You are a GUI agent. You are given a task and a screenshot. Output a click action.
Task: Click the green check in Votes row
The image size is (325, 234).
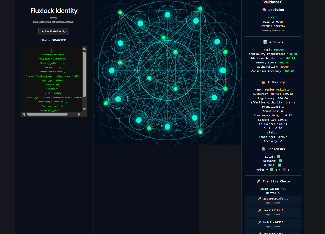(x=272, y=170)
